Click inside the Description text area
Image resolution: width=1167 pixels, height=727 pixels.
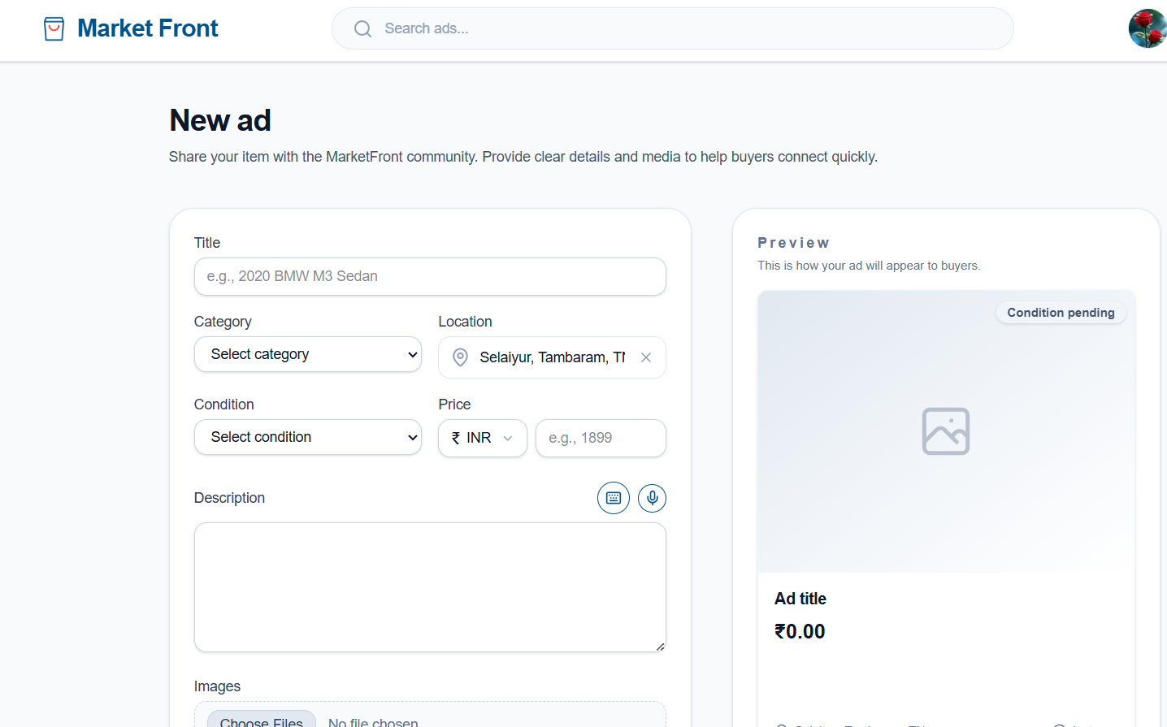(430, 587)
